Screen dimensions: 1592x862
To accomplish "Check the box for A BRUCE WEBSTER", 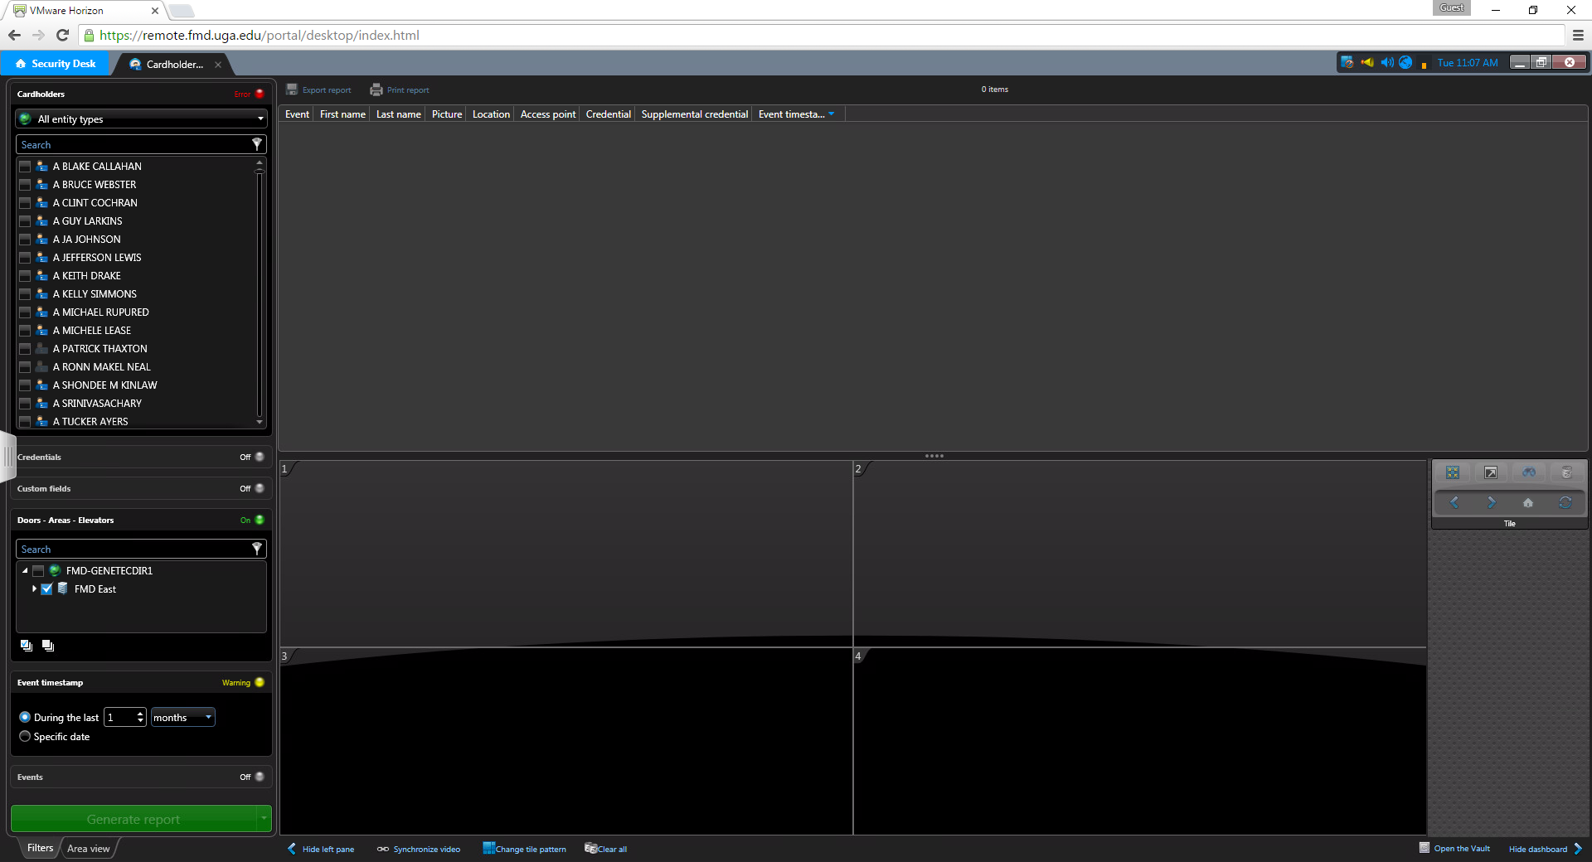I will point(25,185).
